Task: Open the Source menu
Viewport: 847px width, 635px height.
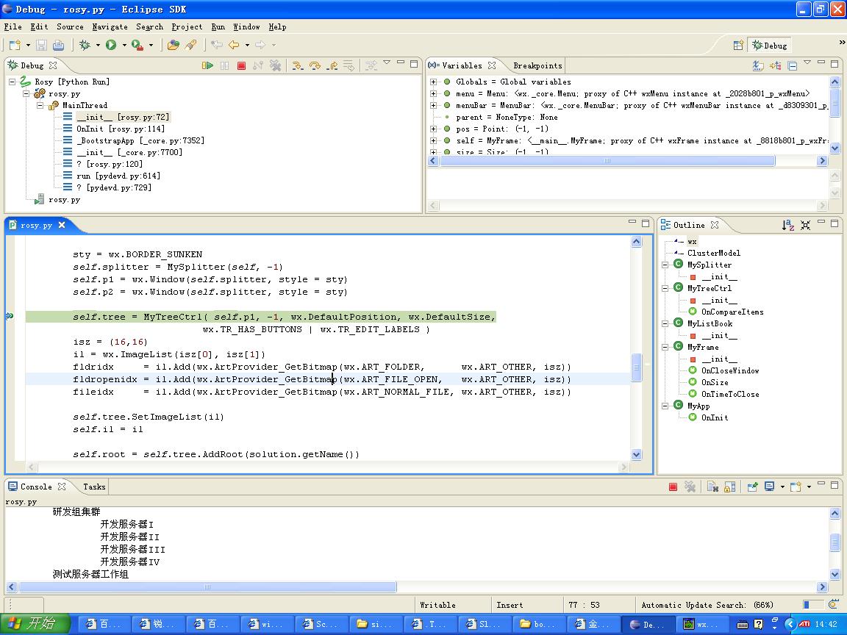Action: click(x=71, y=26)
